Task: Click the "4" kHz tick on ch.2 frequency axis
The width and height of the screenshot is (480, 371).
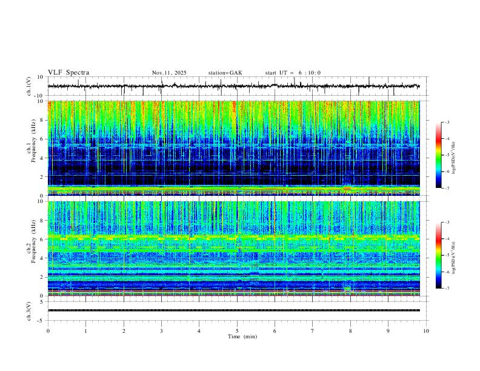Action: [42, 258]
